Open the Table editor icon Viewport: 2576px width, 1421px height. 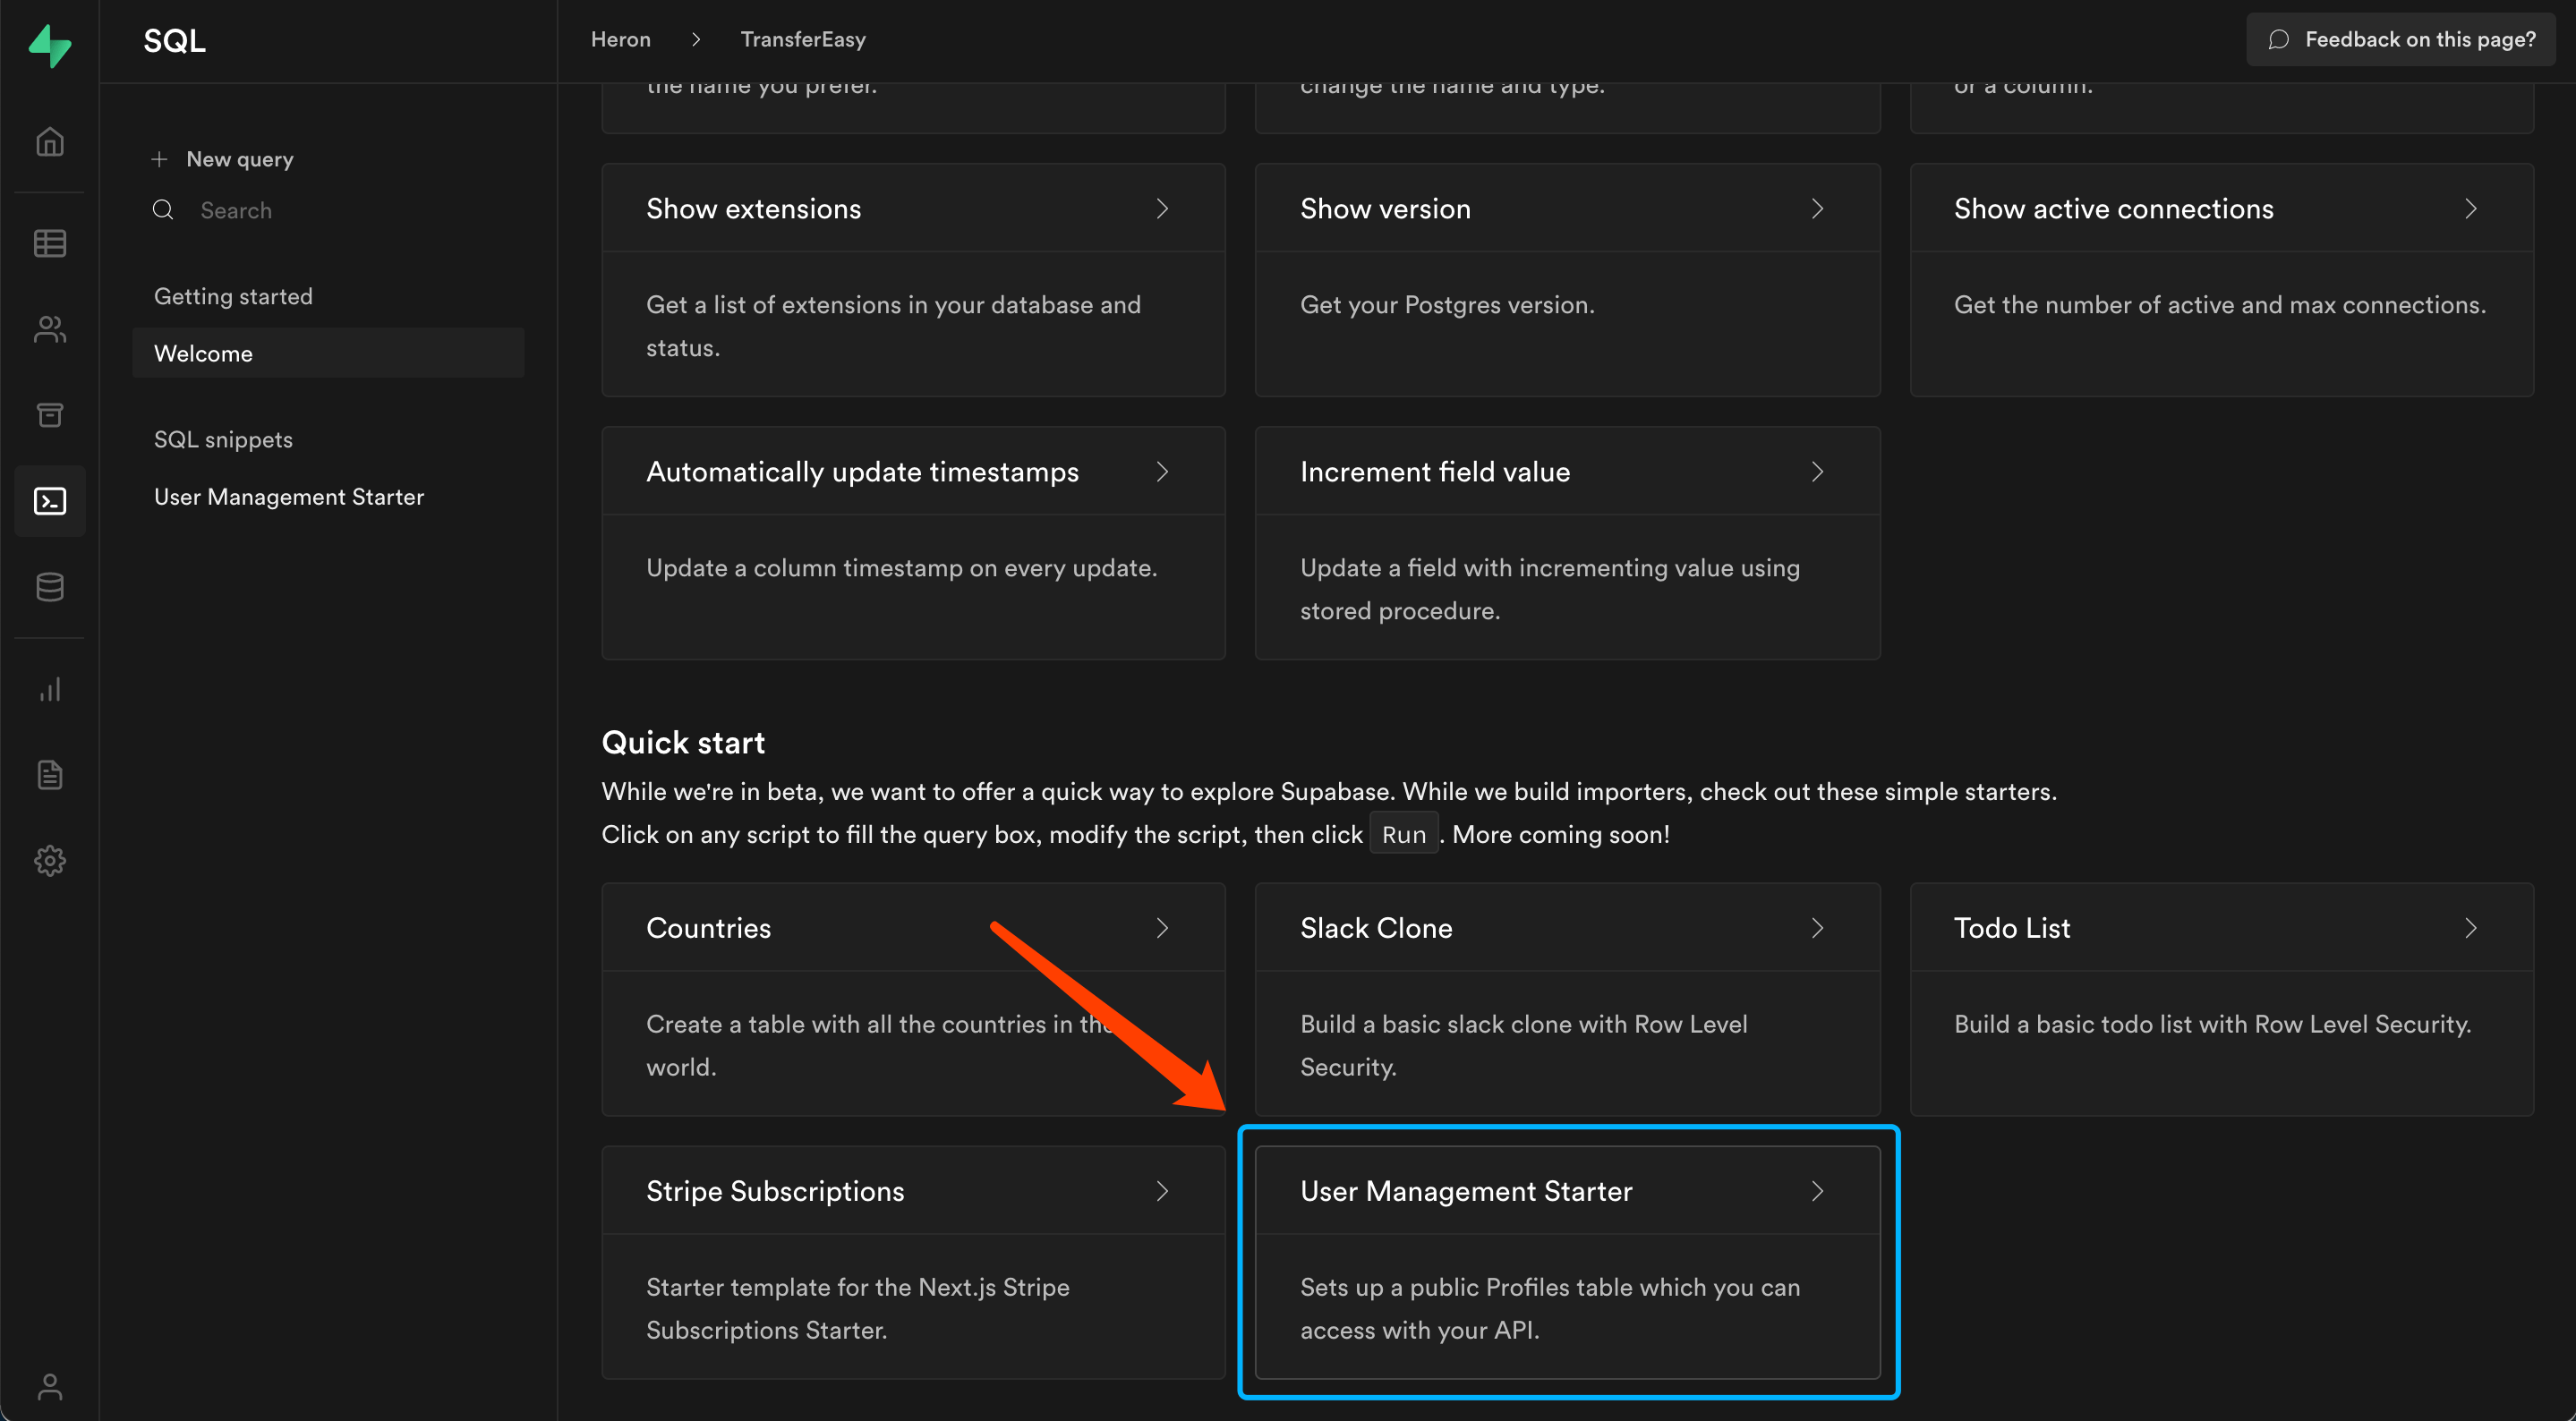pos(50,243)
